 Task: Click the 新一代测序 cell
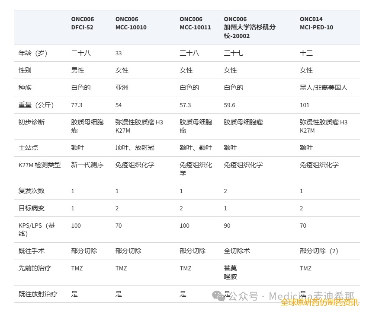click(x=87, y=165)
